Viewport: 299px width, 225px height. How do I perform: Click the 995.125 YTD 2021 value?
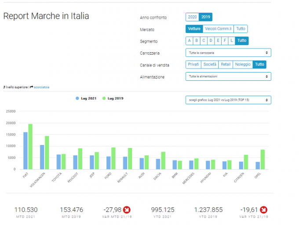coord(163,210)
